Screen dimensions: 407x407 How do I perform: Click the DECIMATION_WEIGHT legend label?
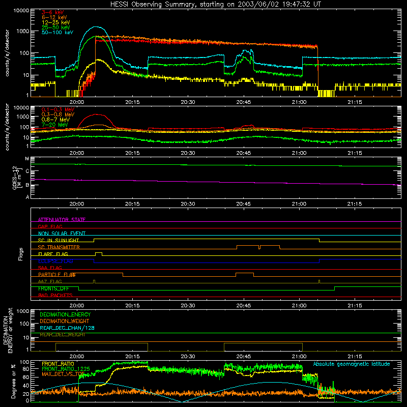(x=65, y=321)
